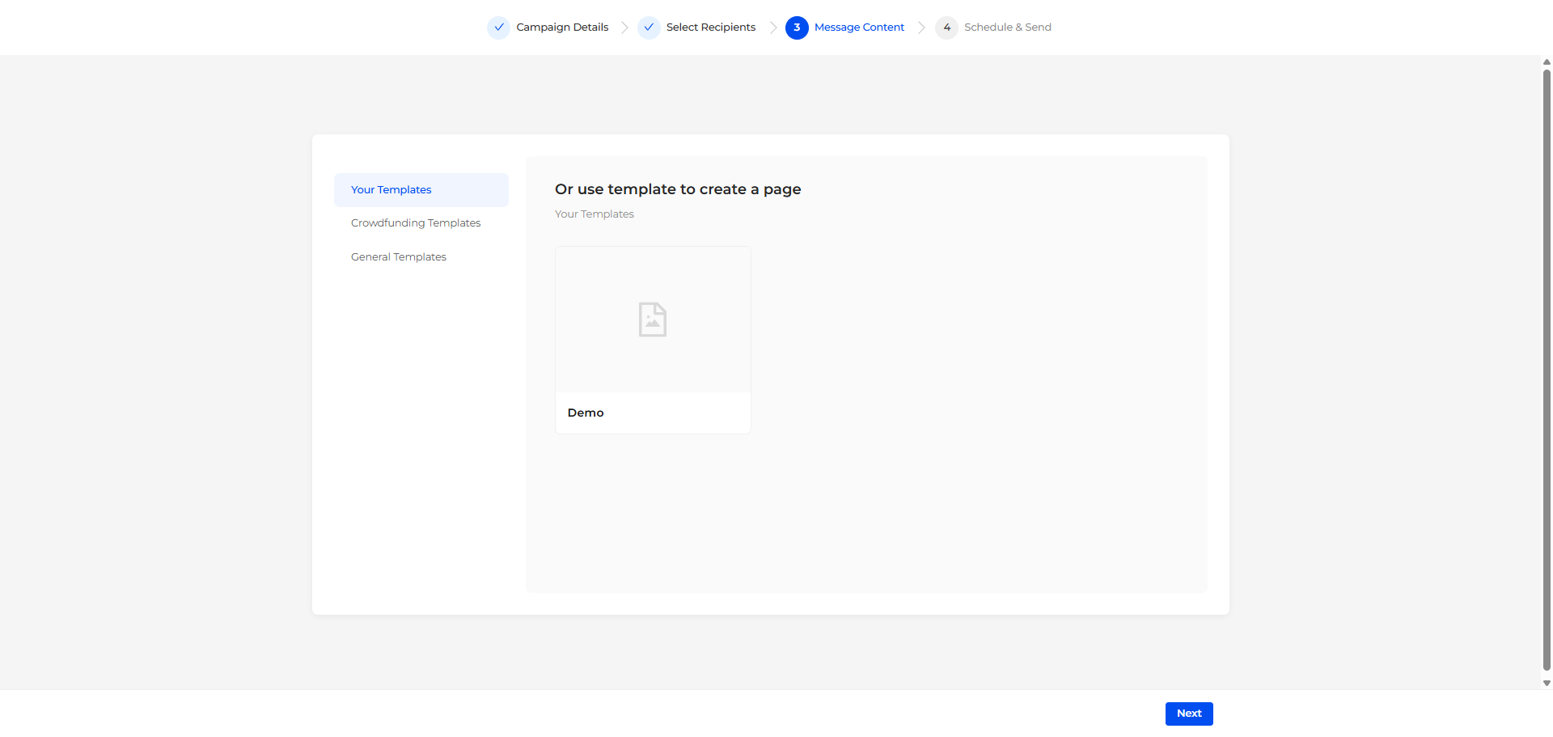
Task: Switch to Crowdfunding Templates category
Action: [416, 223]
